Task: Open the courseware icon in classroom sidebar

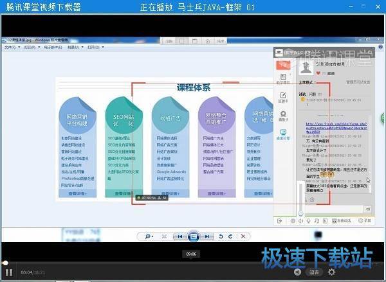Action: pos(283,78)
